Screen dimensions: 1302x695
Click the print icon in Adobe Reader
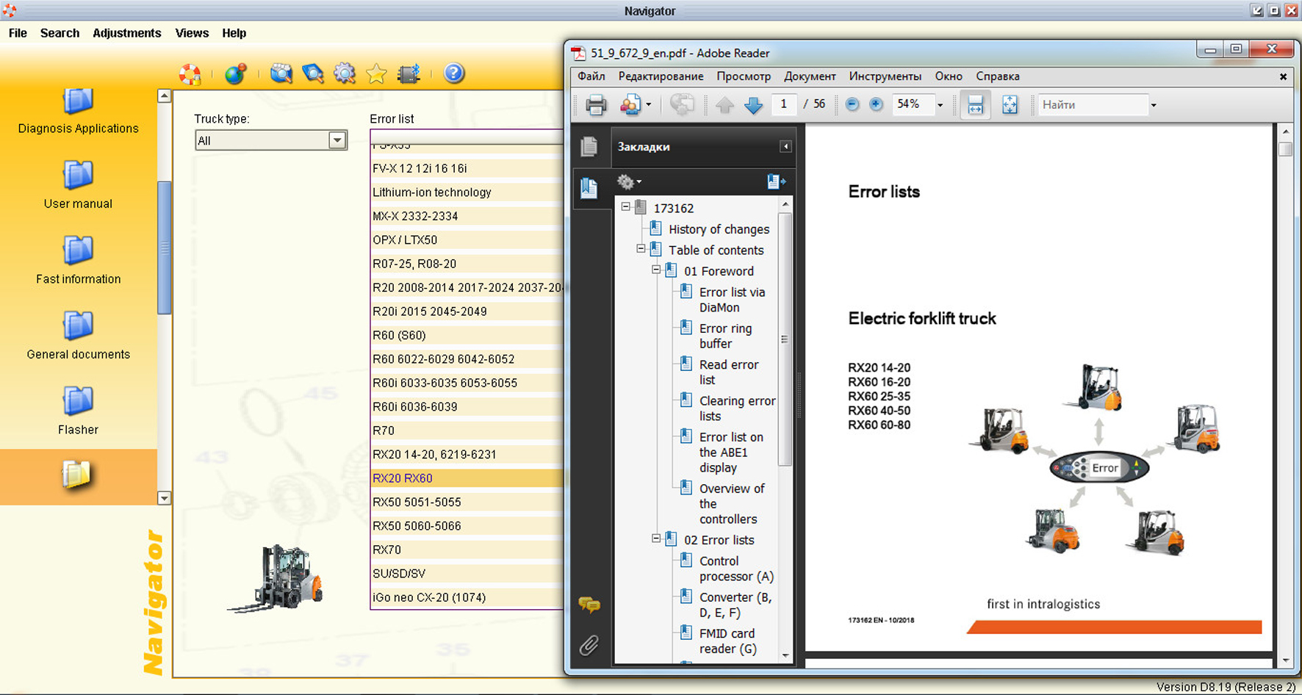(596, 105)
